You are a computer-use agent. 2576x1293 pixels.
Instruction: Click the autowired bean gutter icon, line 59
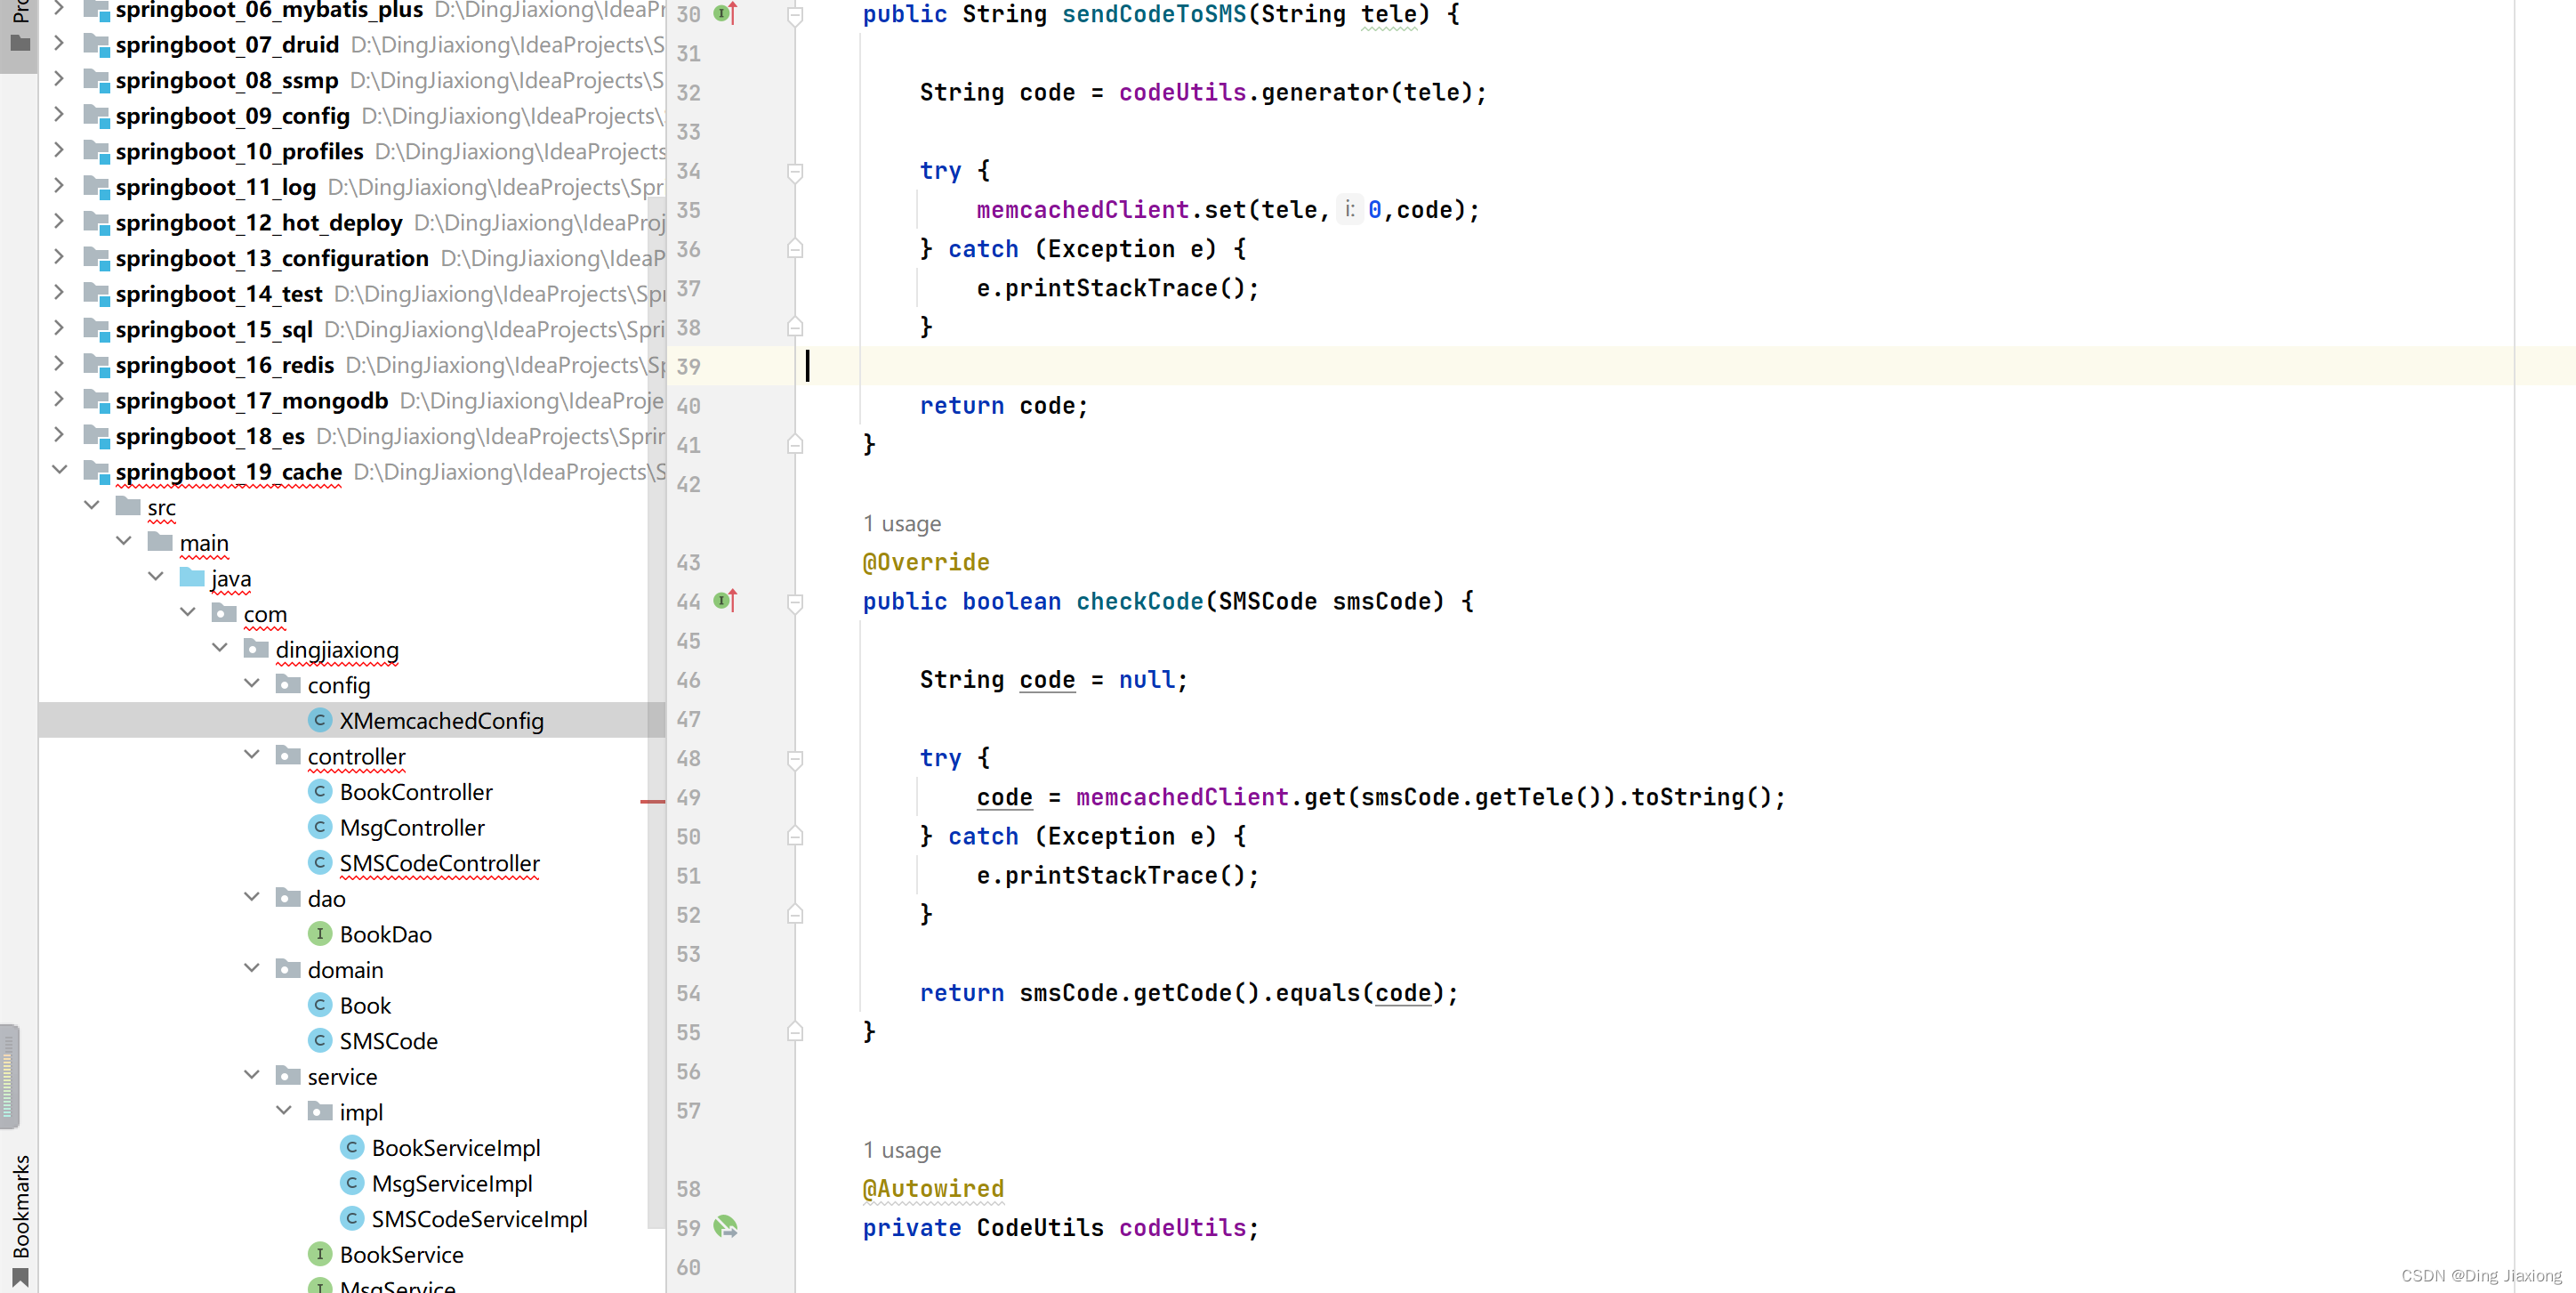[726, 1227]
